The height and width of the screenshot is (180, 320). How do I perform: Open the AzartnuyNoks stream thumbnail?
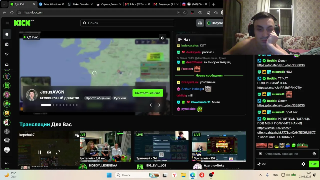coord(219,146)
